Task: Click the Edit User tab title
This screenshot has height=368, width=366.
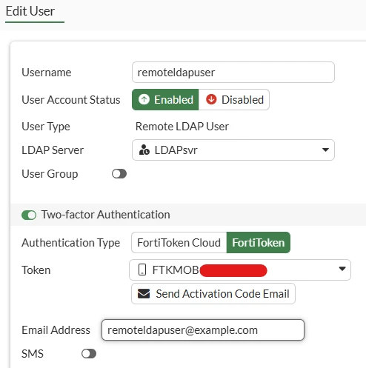Action: 30,11
